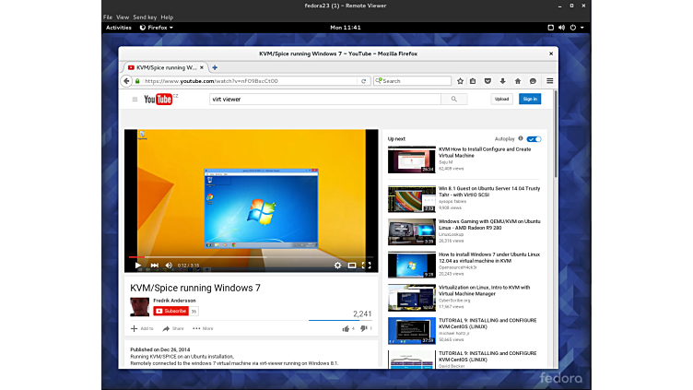Open Firefox hamburger menu
The width and height of the screenshot is (693, 390).
click(549, 81)
